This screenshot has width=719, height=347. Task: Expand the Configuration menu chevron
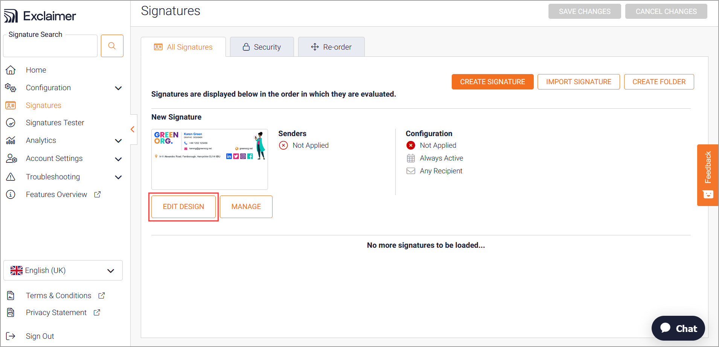tap(118, 88)
